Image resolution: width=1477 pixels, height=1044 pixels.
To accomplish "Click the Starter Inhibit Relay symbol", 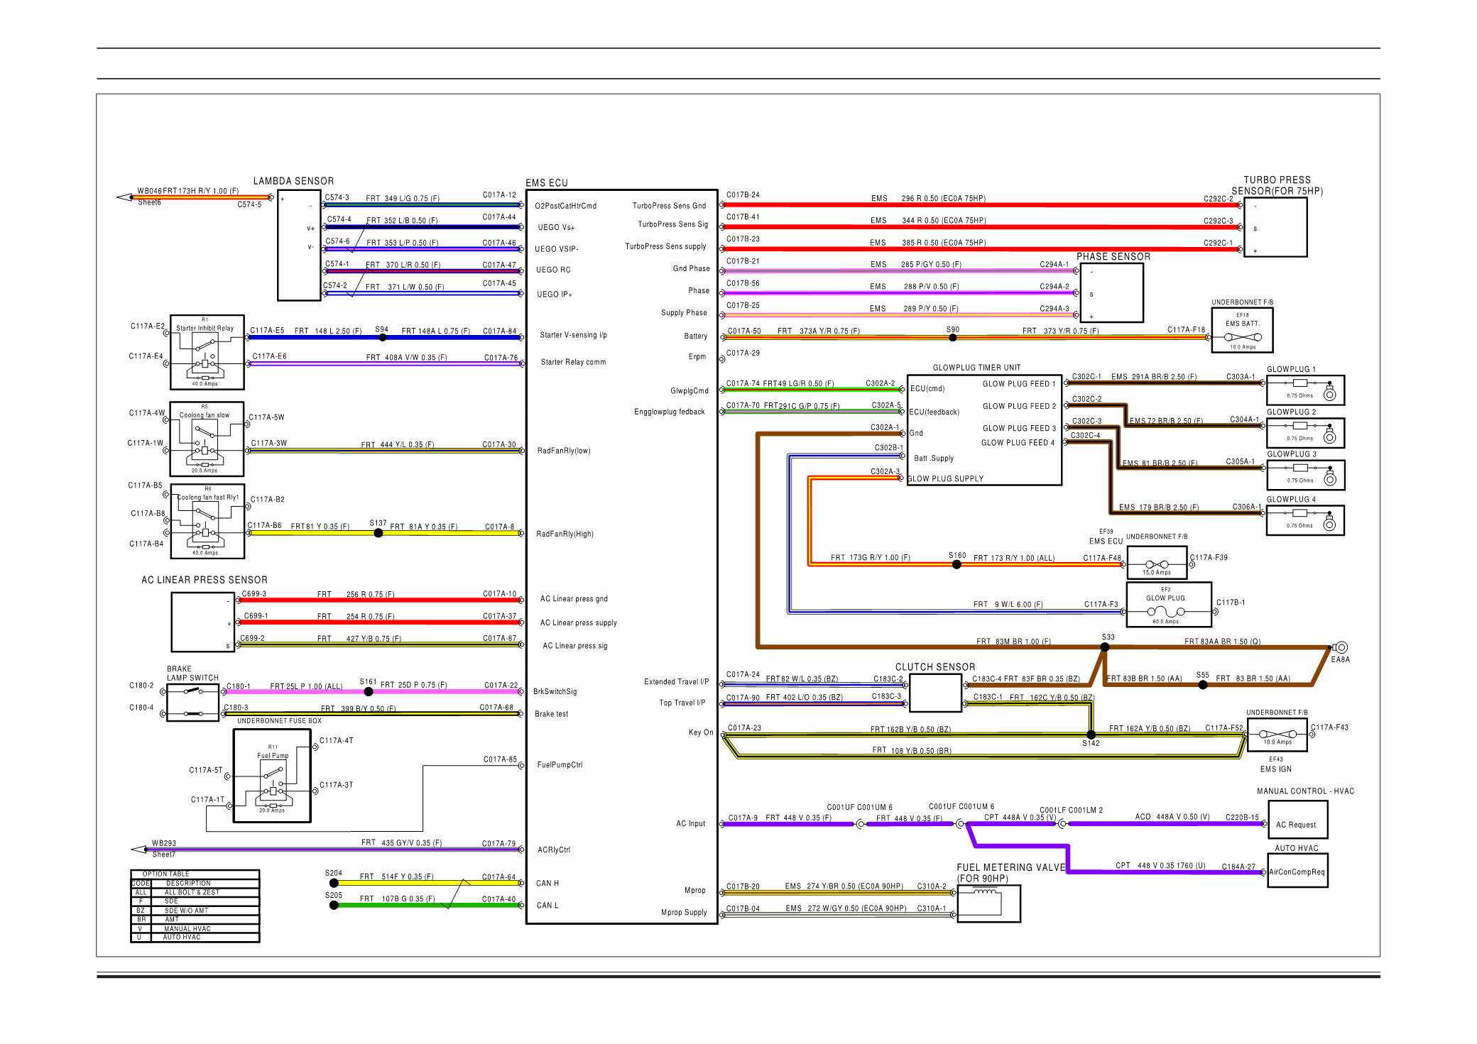I will click(207, 353).
